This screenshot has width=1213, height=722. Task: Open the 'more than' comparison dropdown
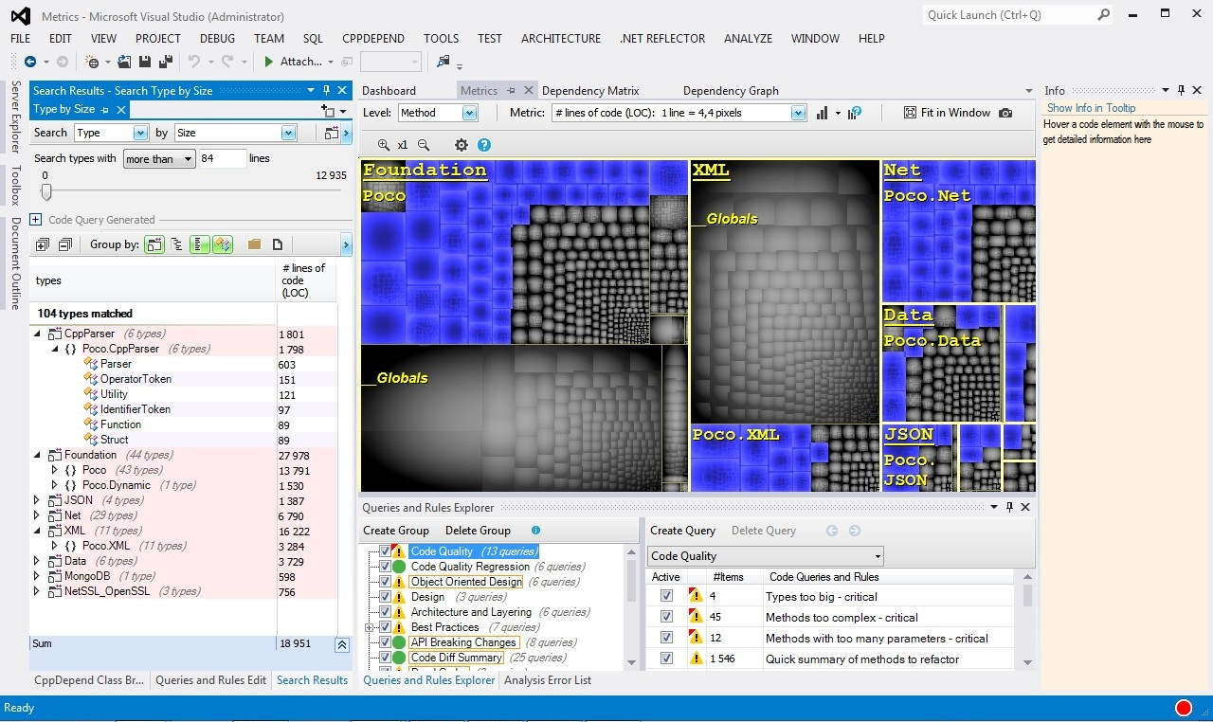point(159,159)
